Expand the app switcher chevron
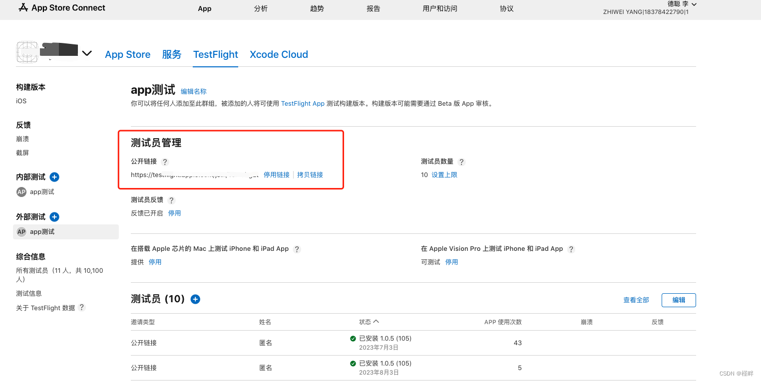Image resolution: width=761 pixels, height=381 pixels. point(87,53)
